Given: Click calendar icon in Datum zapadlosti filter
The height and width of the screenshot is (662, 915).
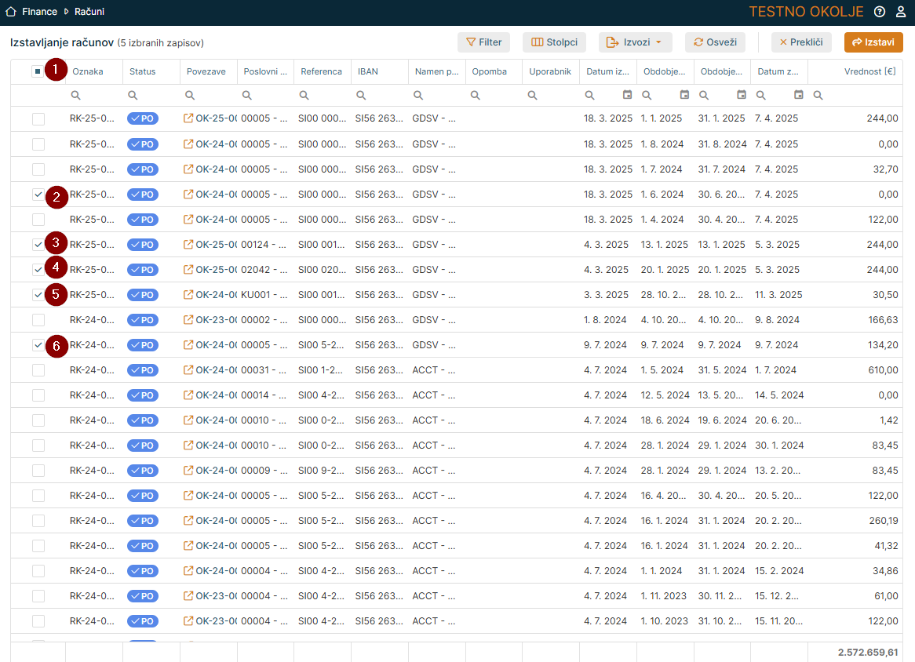Looking at the screenshot, I should coord(798,95).
